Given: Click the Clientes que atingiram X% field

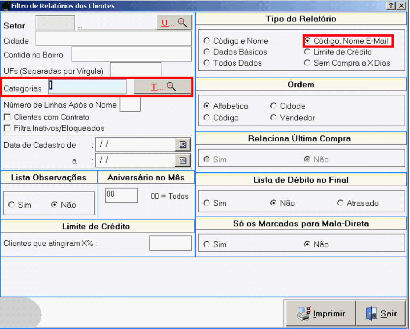Looking at the screenshot, I should (x=170, y=243).
